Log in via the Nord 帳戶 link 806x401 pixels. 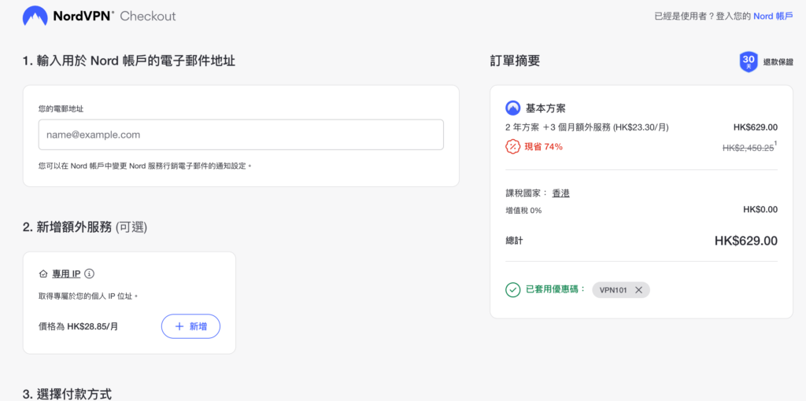pos(773,16)
